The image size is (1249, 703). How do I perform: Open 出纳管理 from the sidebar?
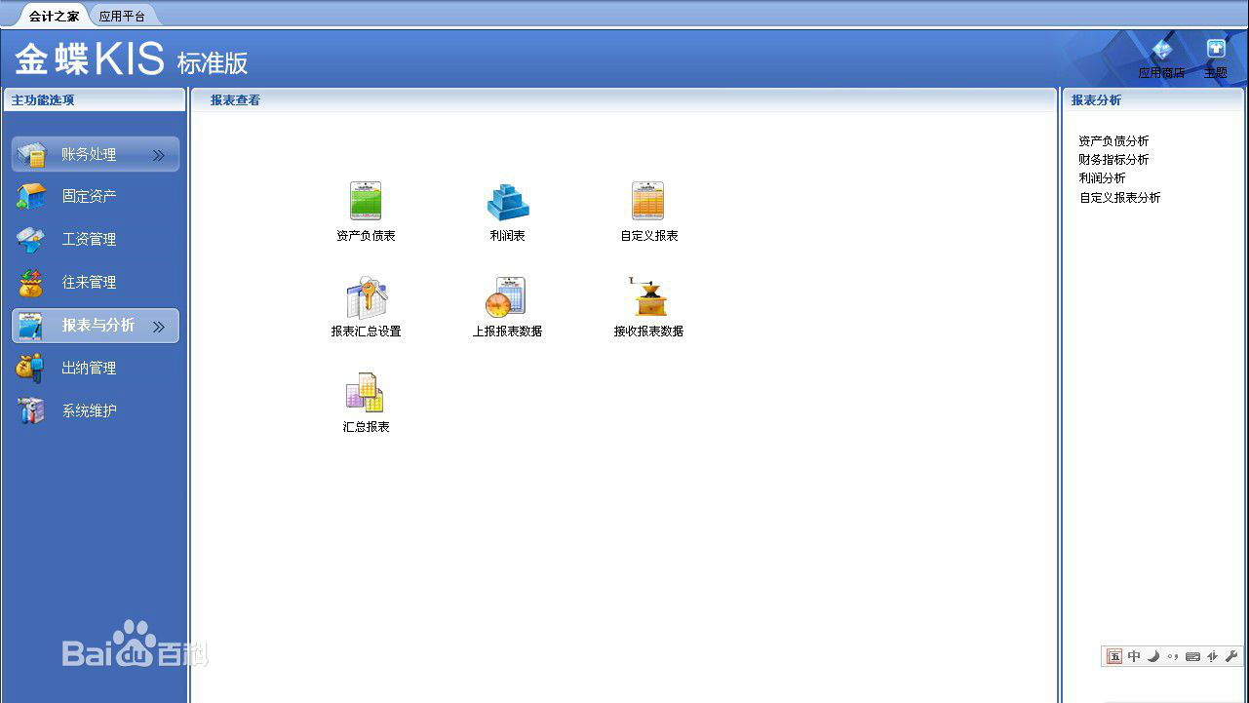[95, 368]
